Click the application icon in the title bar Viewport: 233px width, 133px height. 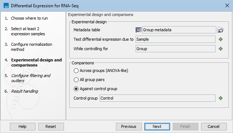coord(6,6)
